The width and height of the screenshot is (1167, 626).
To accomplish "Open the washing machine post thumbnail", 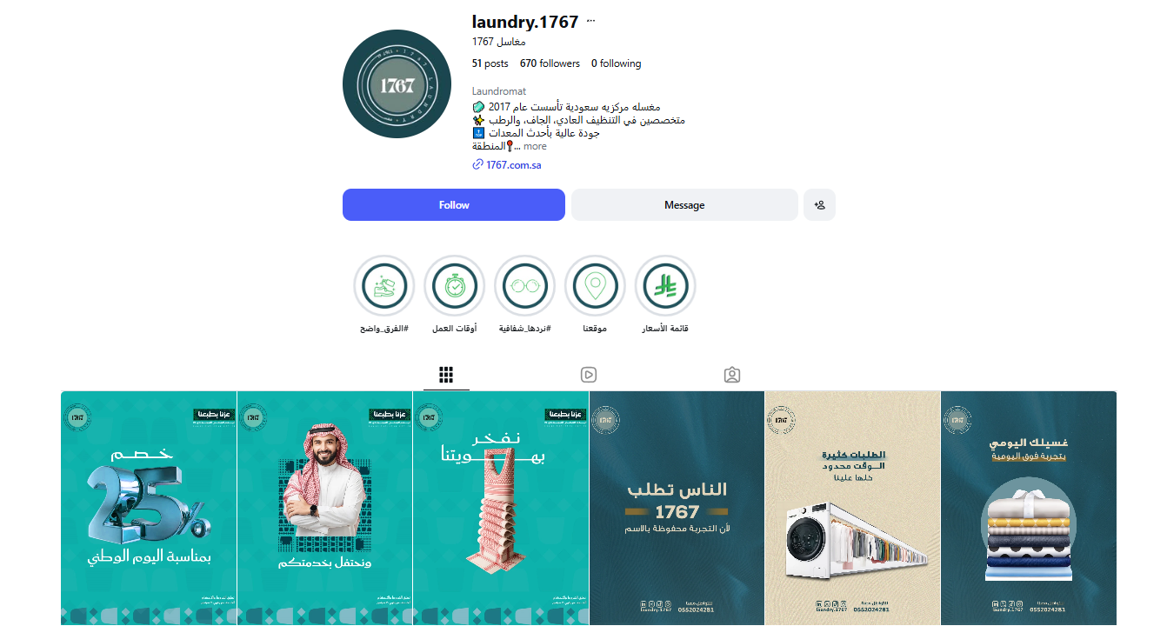I will click(852, 508).
